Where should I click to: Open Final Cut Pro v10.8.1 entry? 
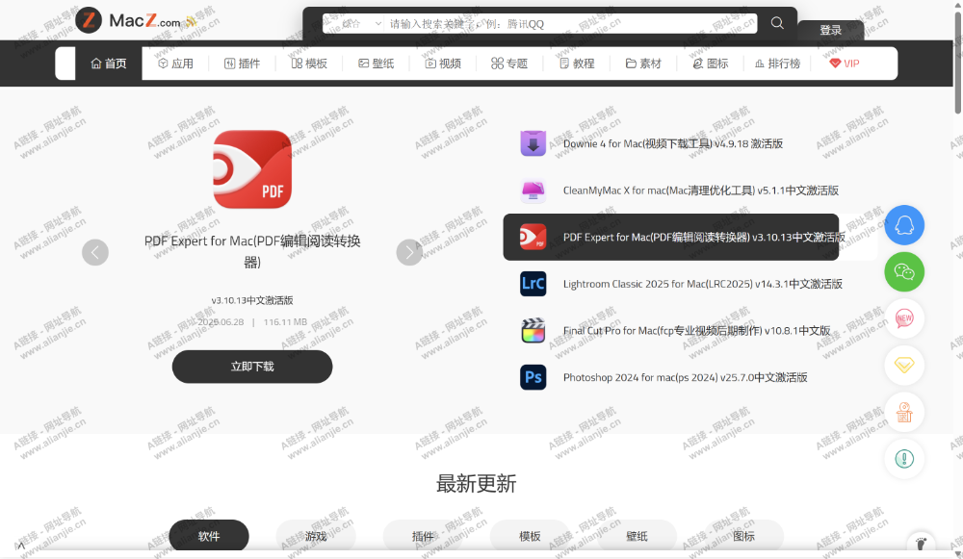pos(696,330)
